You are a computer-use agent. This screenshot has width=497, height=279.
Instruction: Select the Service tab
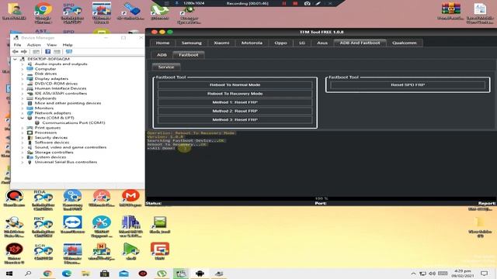click(x=166, y=67)
